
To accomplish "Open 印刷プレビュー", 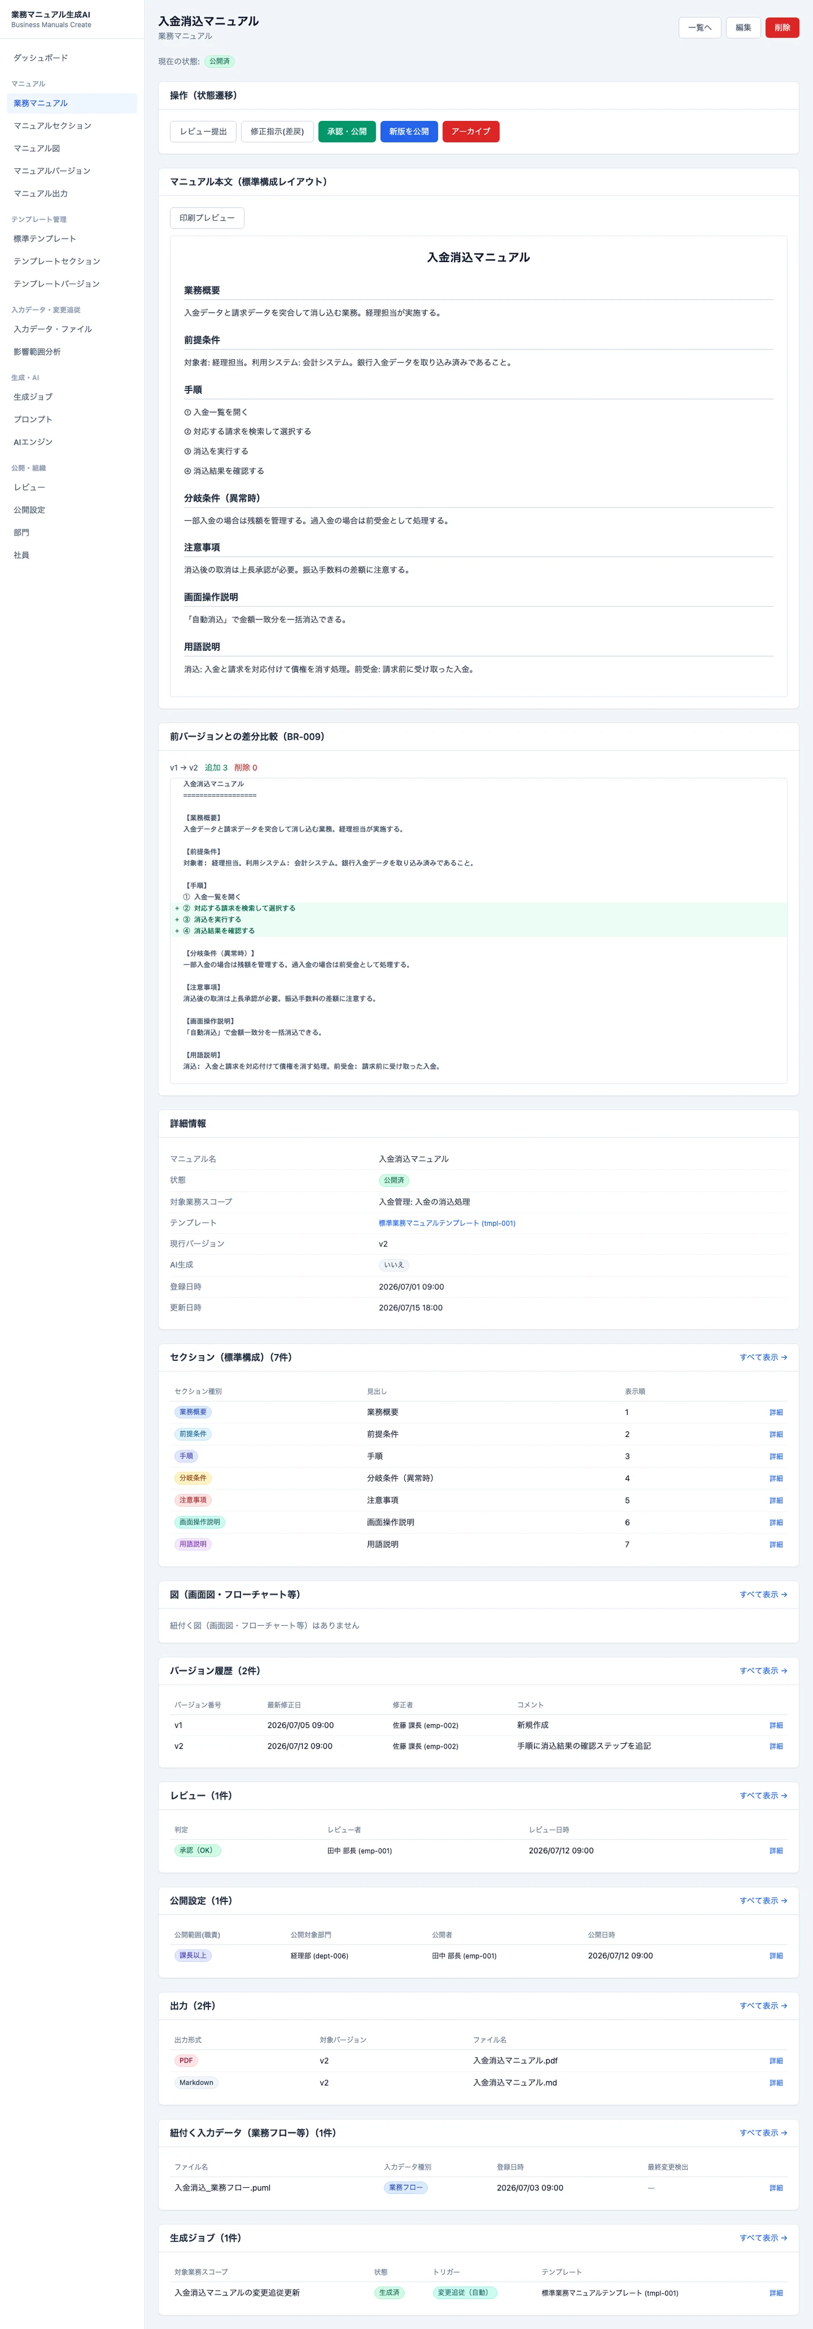I will (x=207, y=218).
